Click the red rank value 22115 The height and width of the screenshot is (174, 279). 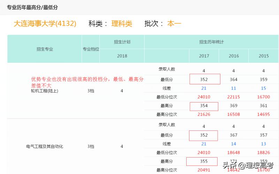coord(233,97)
